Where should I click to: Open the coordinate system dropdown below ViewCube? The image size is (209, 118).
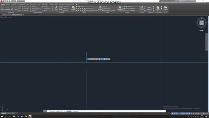[201, 30]
